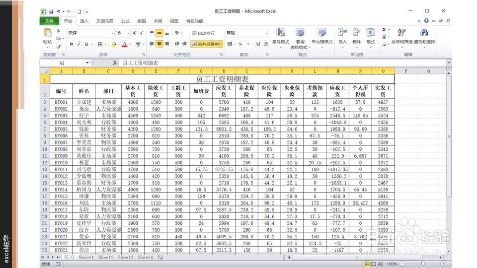Viewport: 477px width, 268px height.
Task: Switch to Sheet2 worksheet tab
Action: 106,258
